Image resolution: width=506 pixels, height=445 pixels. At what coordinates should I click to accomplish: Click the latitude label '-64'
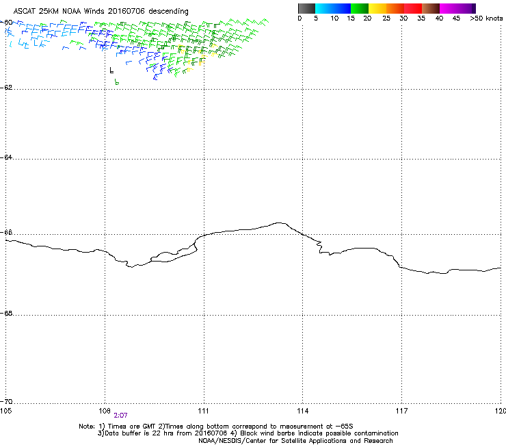pyautogui.click(x=6, y=157)
